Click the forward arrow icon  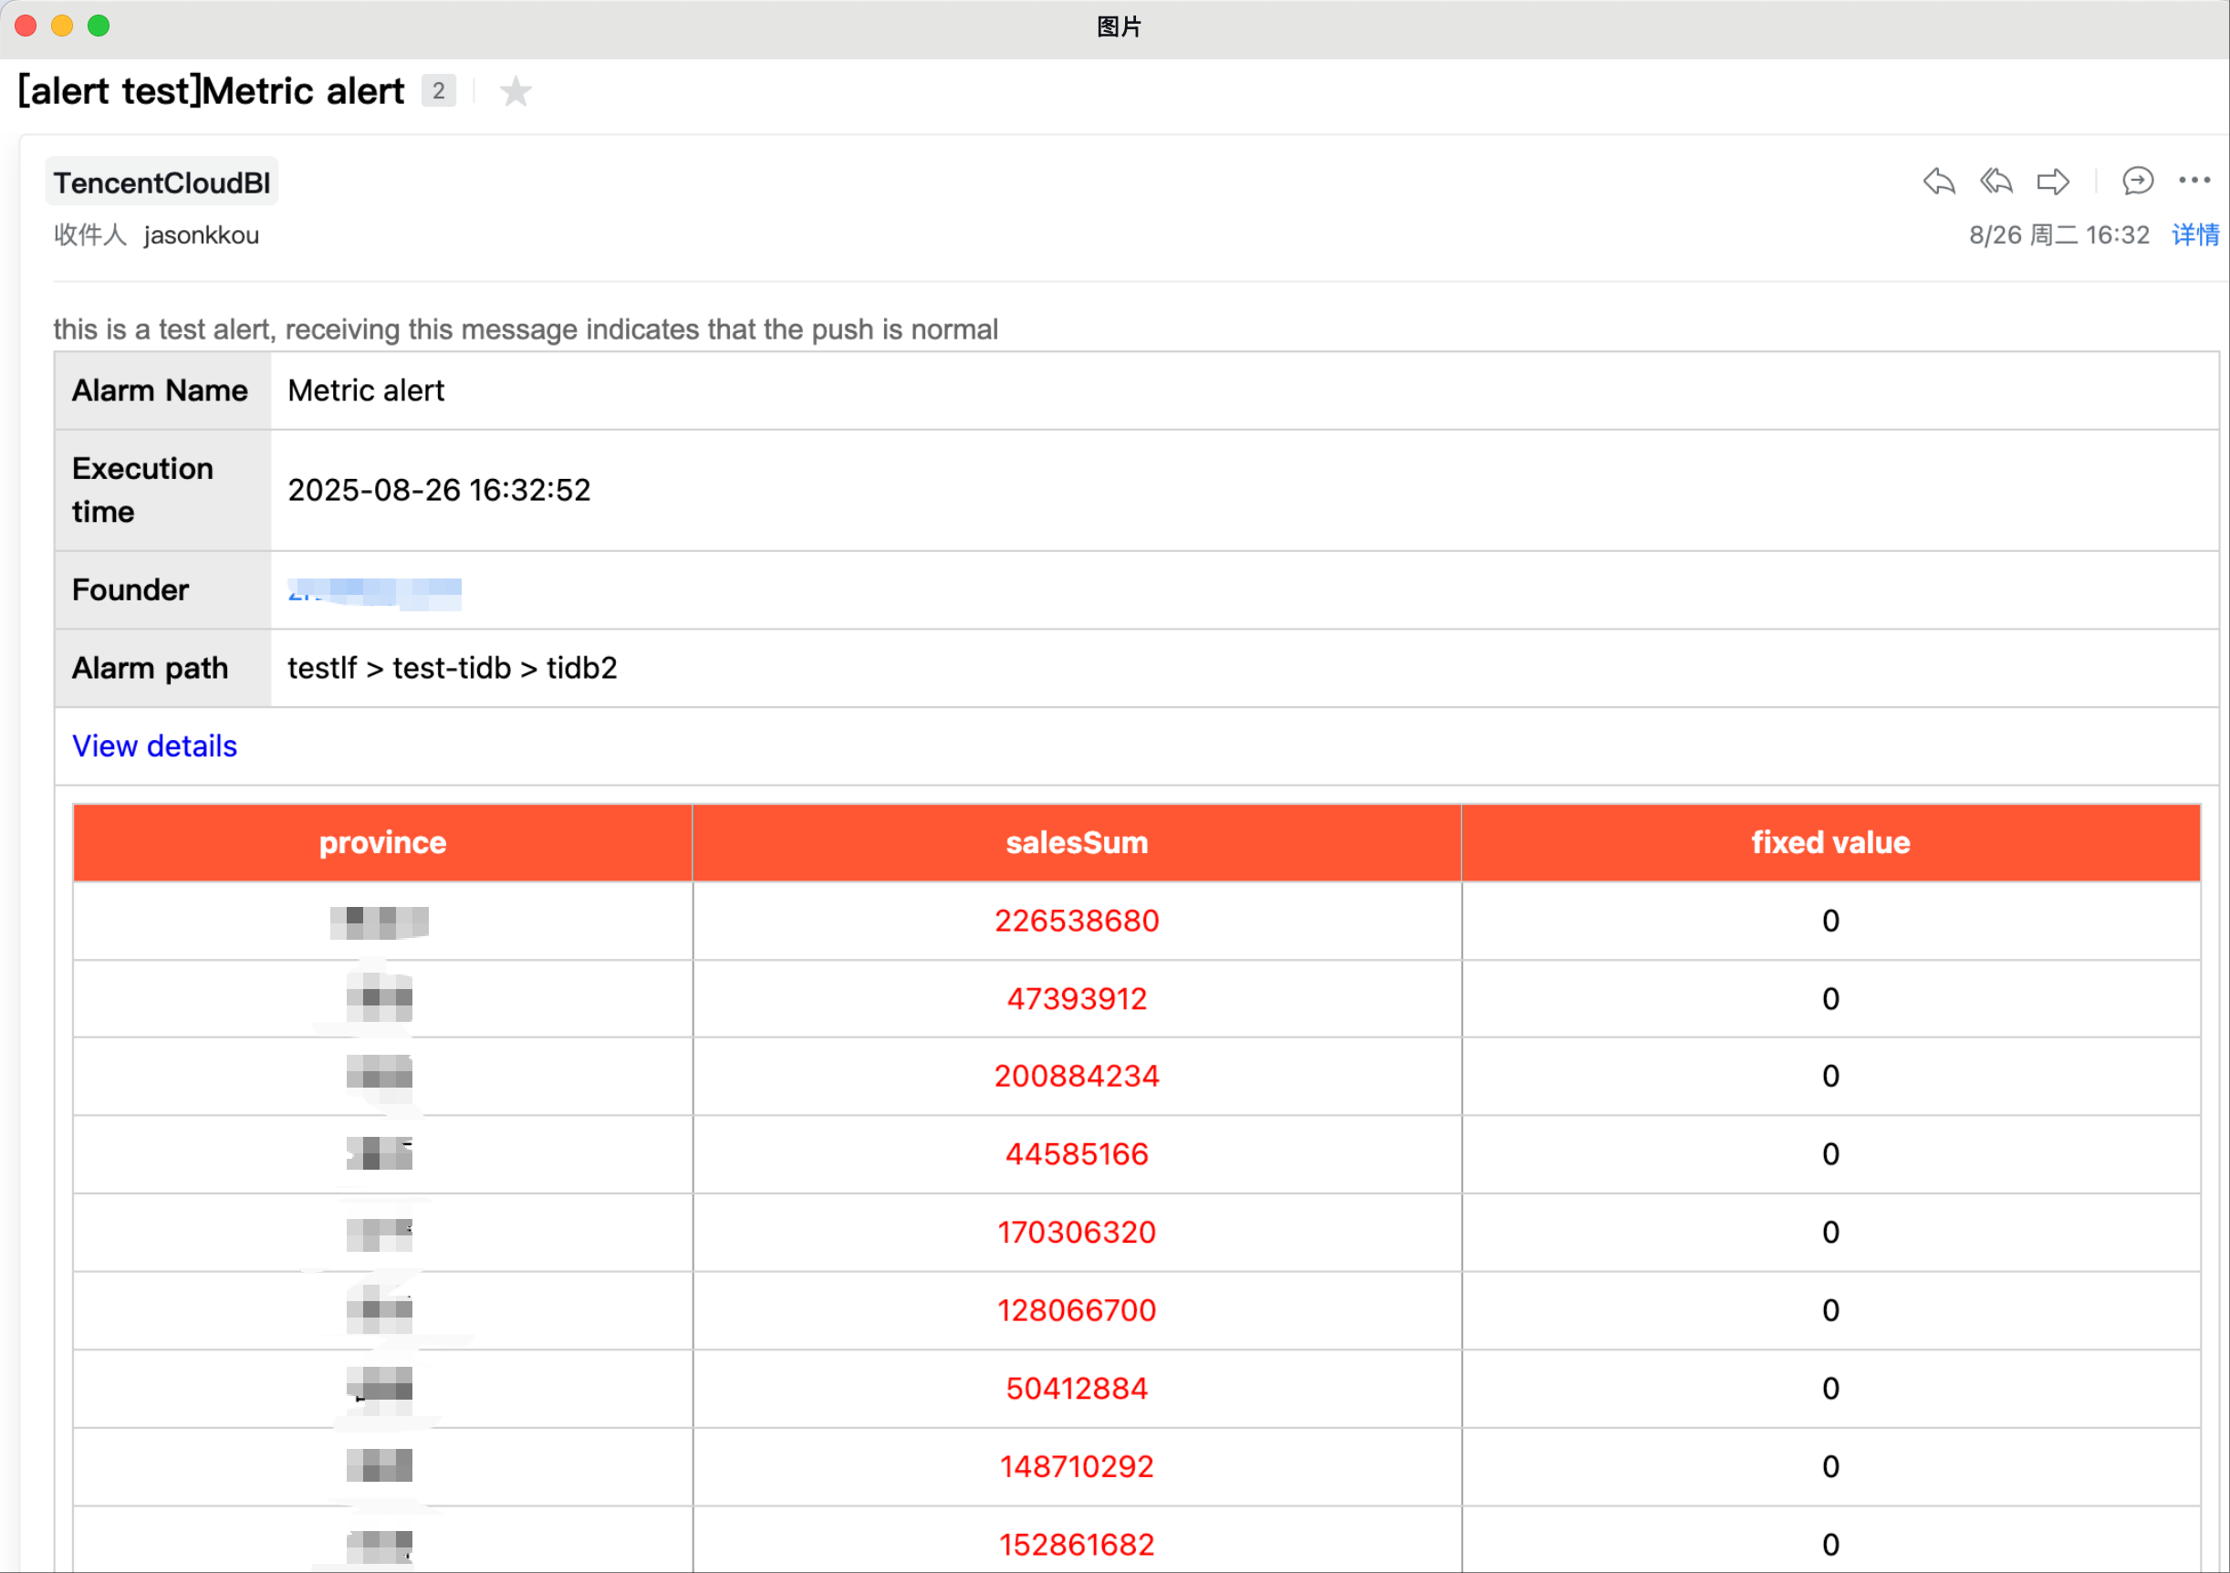tap(2052, 182)
